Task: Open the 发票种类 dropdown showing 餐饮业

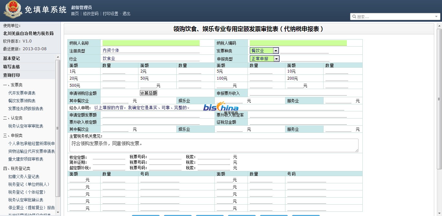Action: [264, 51]
